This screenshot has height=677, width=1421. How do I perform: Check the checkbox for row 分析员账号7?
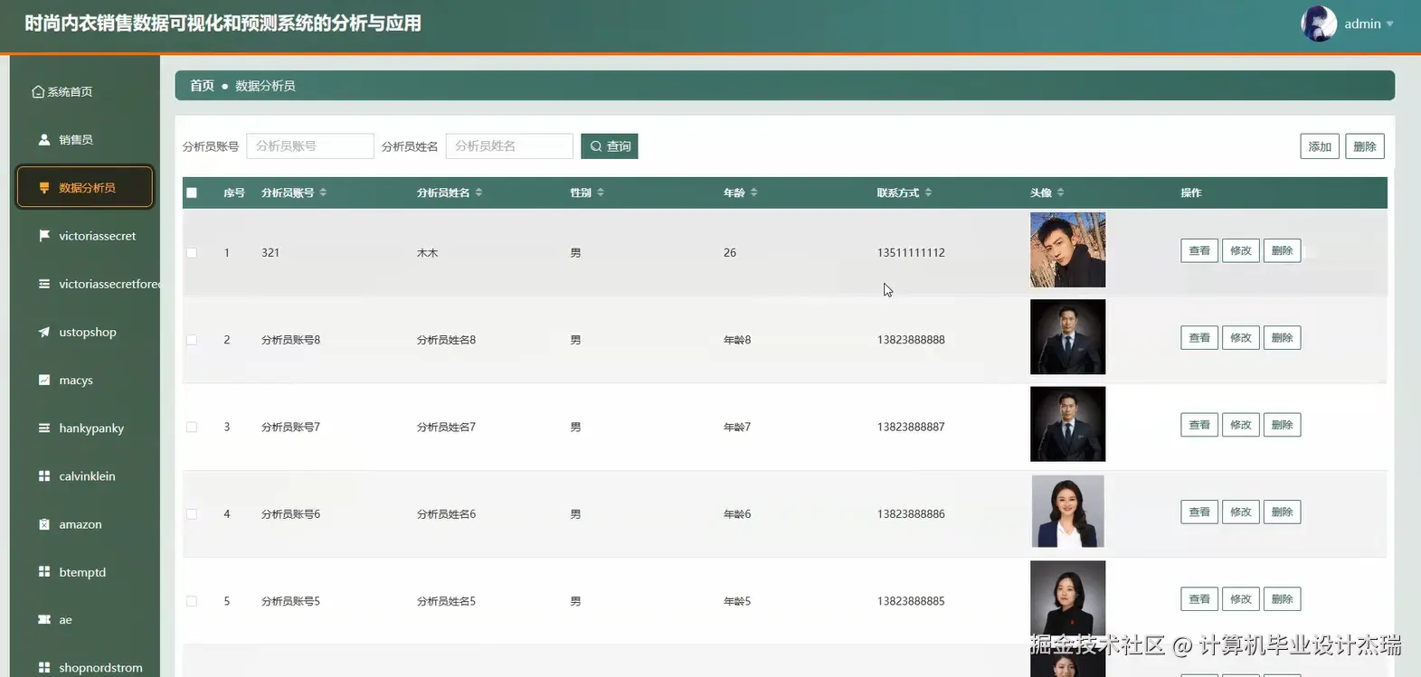pyautogui.click(x=192, y=427)
